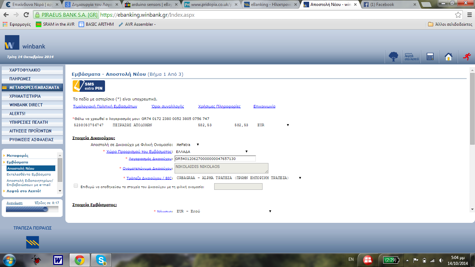
Task: Click the Piraeus Bank logo at bottom left
Action: pos(32,242)
